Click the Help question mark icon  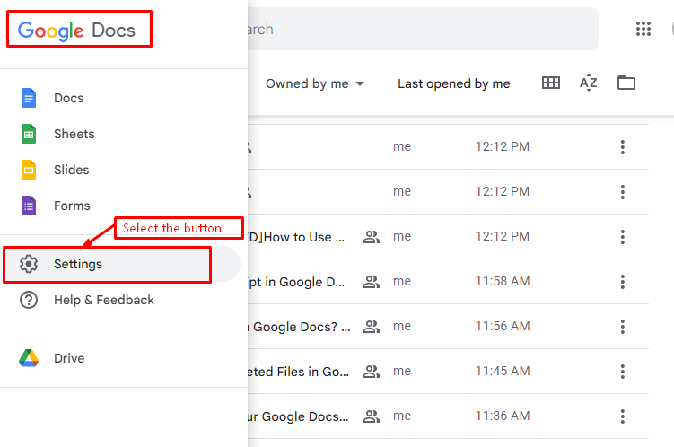click(29, 300)
